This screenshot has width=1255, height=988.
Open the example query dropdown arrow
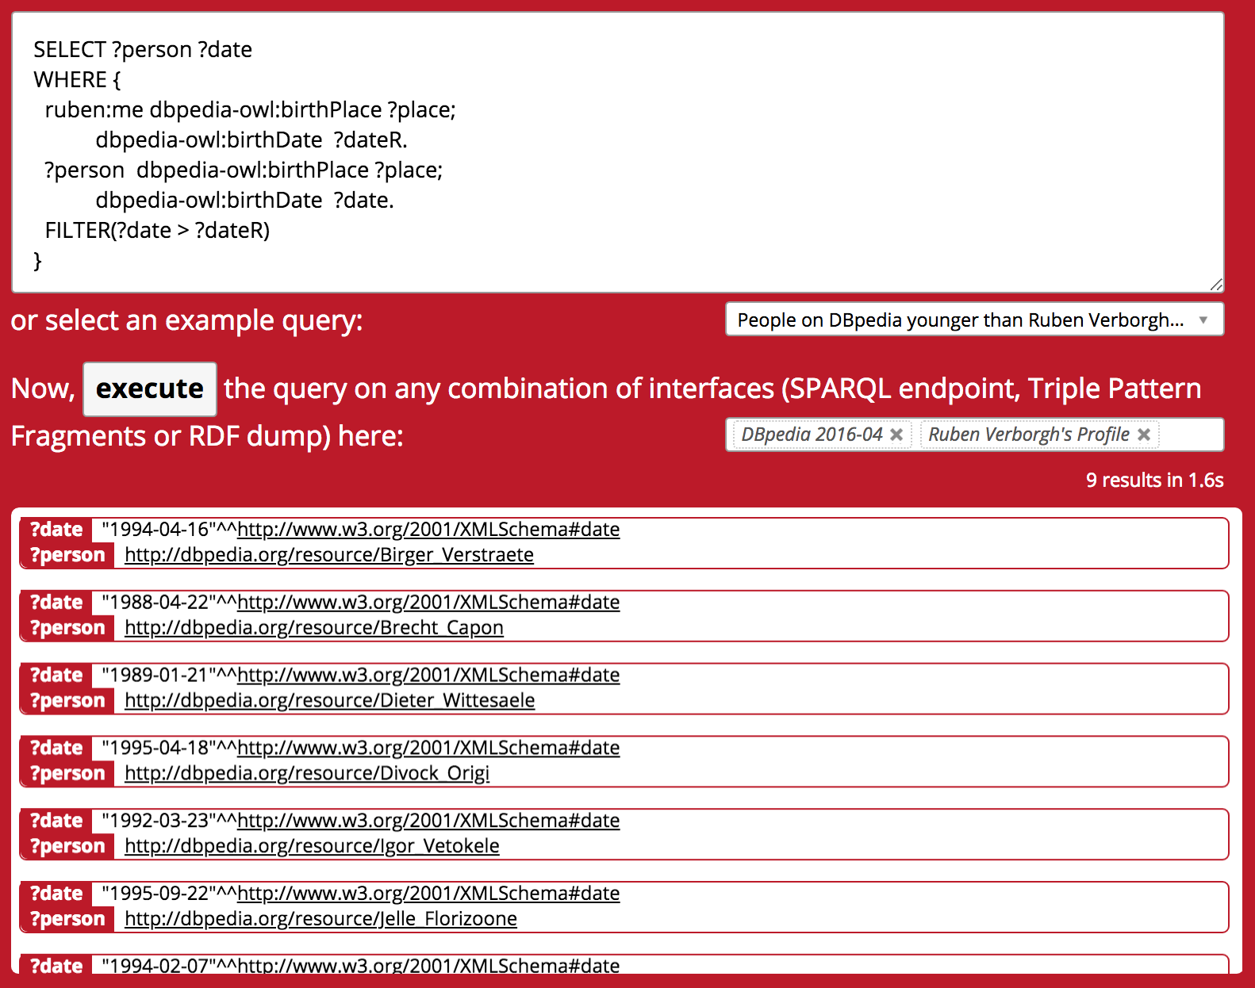point(1203,320)
